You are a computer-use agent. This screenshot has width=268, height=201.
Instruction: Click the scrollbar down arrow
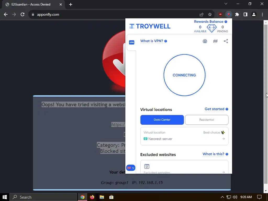tap(266, 191)
